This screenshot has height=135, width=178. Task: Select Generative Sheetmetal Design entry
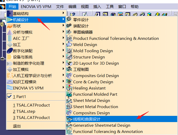coord(101,125)
